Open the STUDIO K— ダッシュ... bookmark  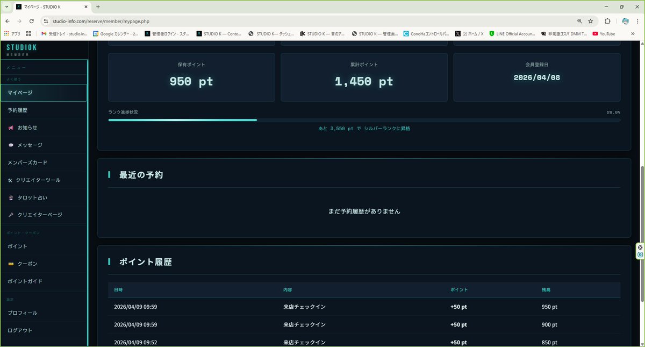(271, 33)
